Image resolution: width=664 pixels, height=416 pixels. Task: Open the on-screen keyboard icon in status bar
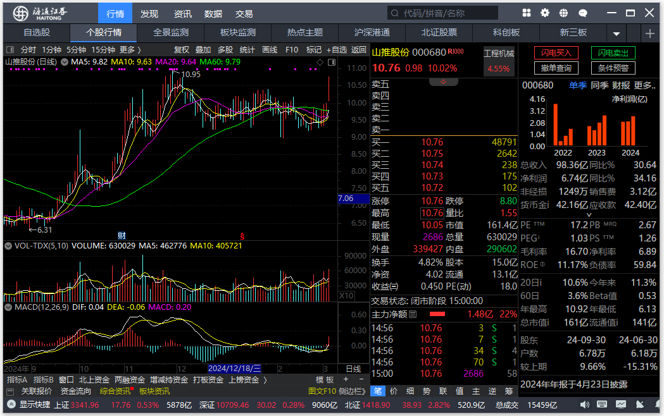pos(601,405)
